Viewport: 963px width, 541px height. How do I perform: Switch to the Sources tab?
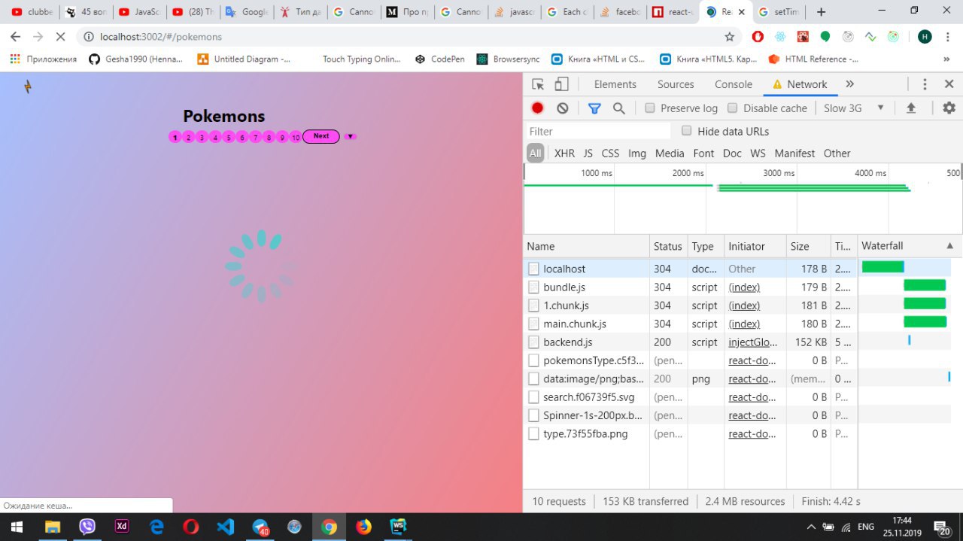point(676,84)
